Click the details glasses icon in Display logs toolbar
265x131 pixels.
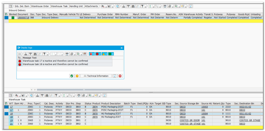[x=19, y=54]
